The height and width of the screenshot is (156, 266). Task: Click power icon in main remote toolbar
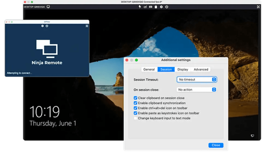(167, 7)
